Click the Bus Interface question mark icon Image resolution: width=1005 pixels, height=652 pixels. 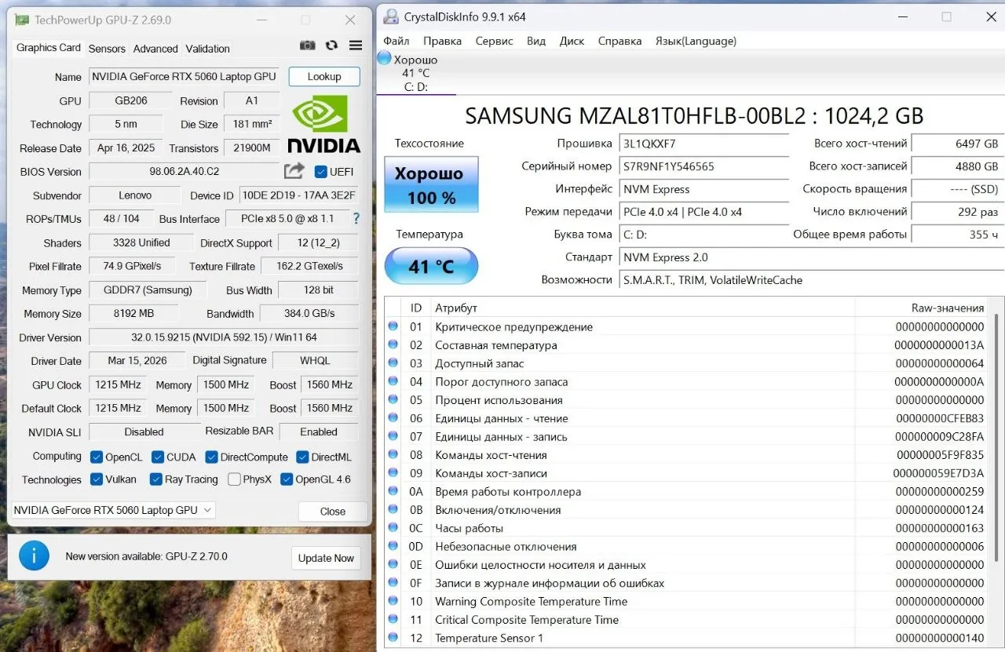tap(356, 218)
